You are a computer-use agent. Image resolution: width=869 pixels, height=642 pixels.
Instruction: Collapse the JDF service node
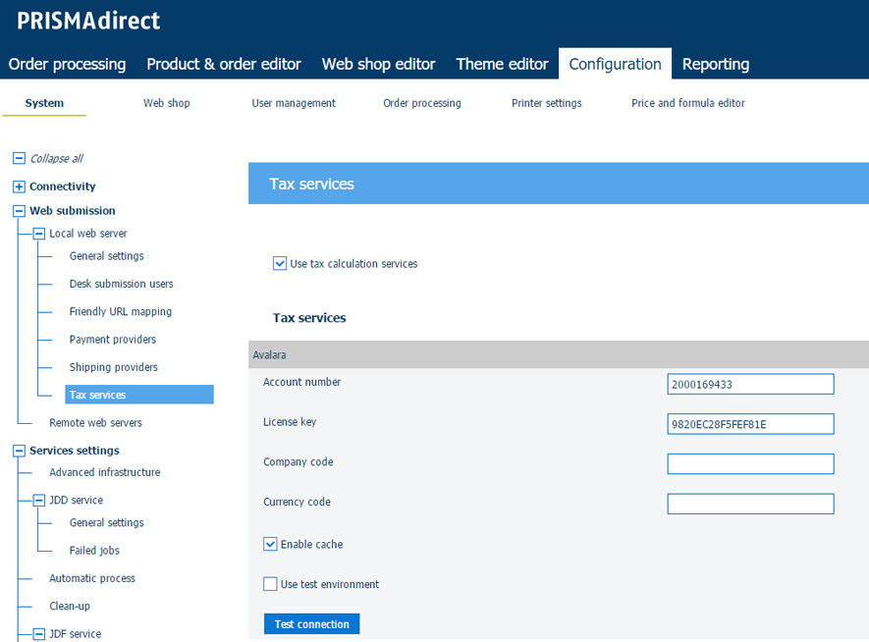(x=39, y=634)
